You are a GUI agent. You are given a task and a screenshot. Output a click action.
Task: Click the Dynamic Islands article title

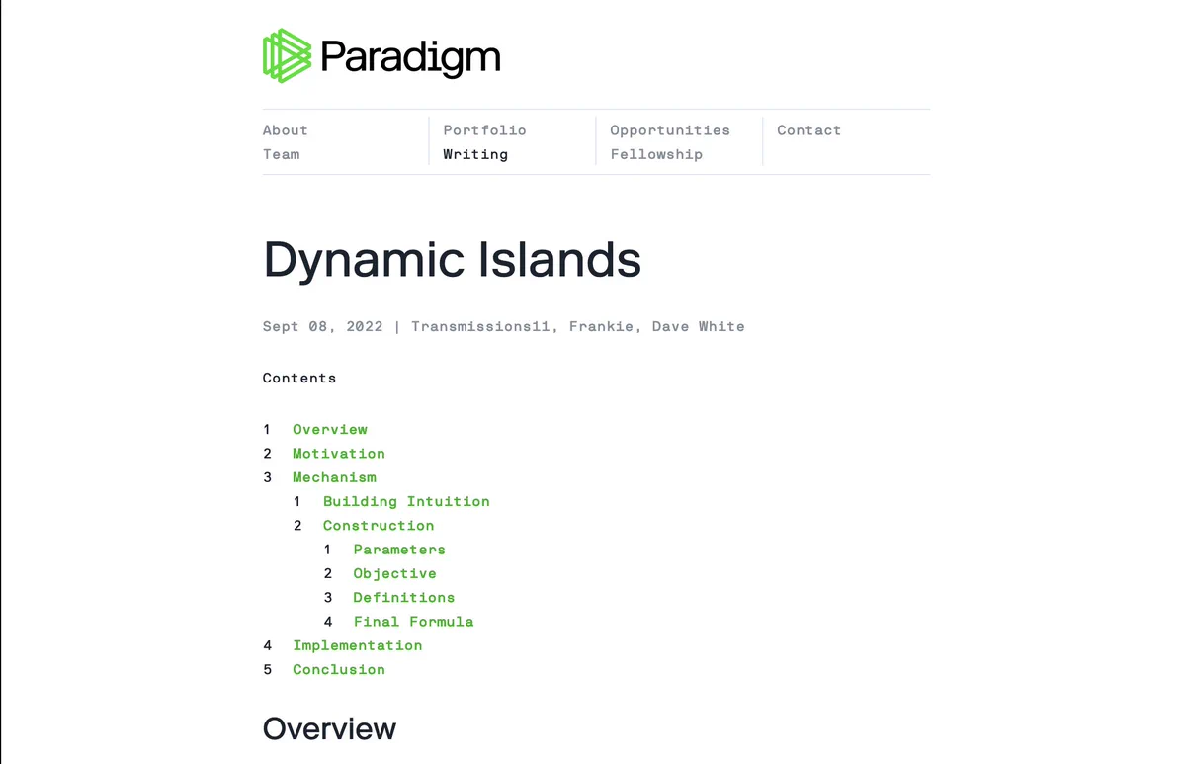pos(453,261)
